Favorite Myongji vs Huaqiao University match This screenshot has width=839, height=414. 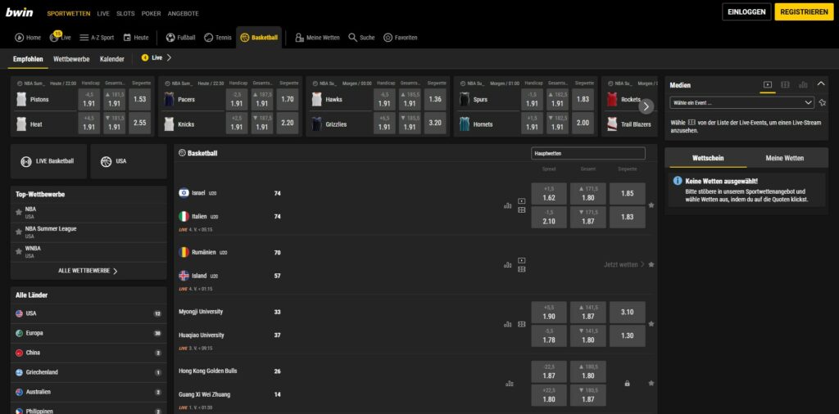pyautogui.click(x=651, y=324)
